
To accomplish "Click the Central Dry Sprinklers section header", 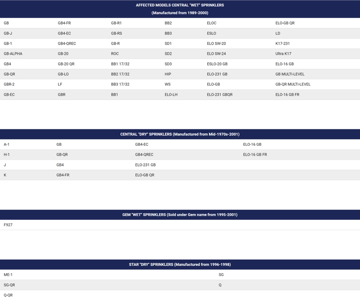I will coord(180,134).
